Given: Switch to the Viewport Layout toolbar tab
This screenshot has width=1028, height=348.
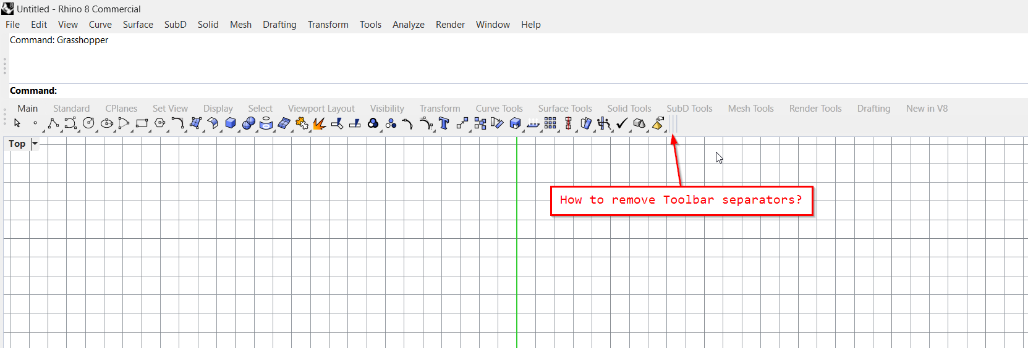Looking at the screenshot, I should (x=321, y=109).
